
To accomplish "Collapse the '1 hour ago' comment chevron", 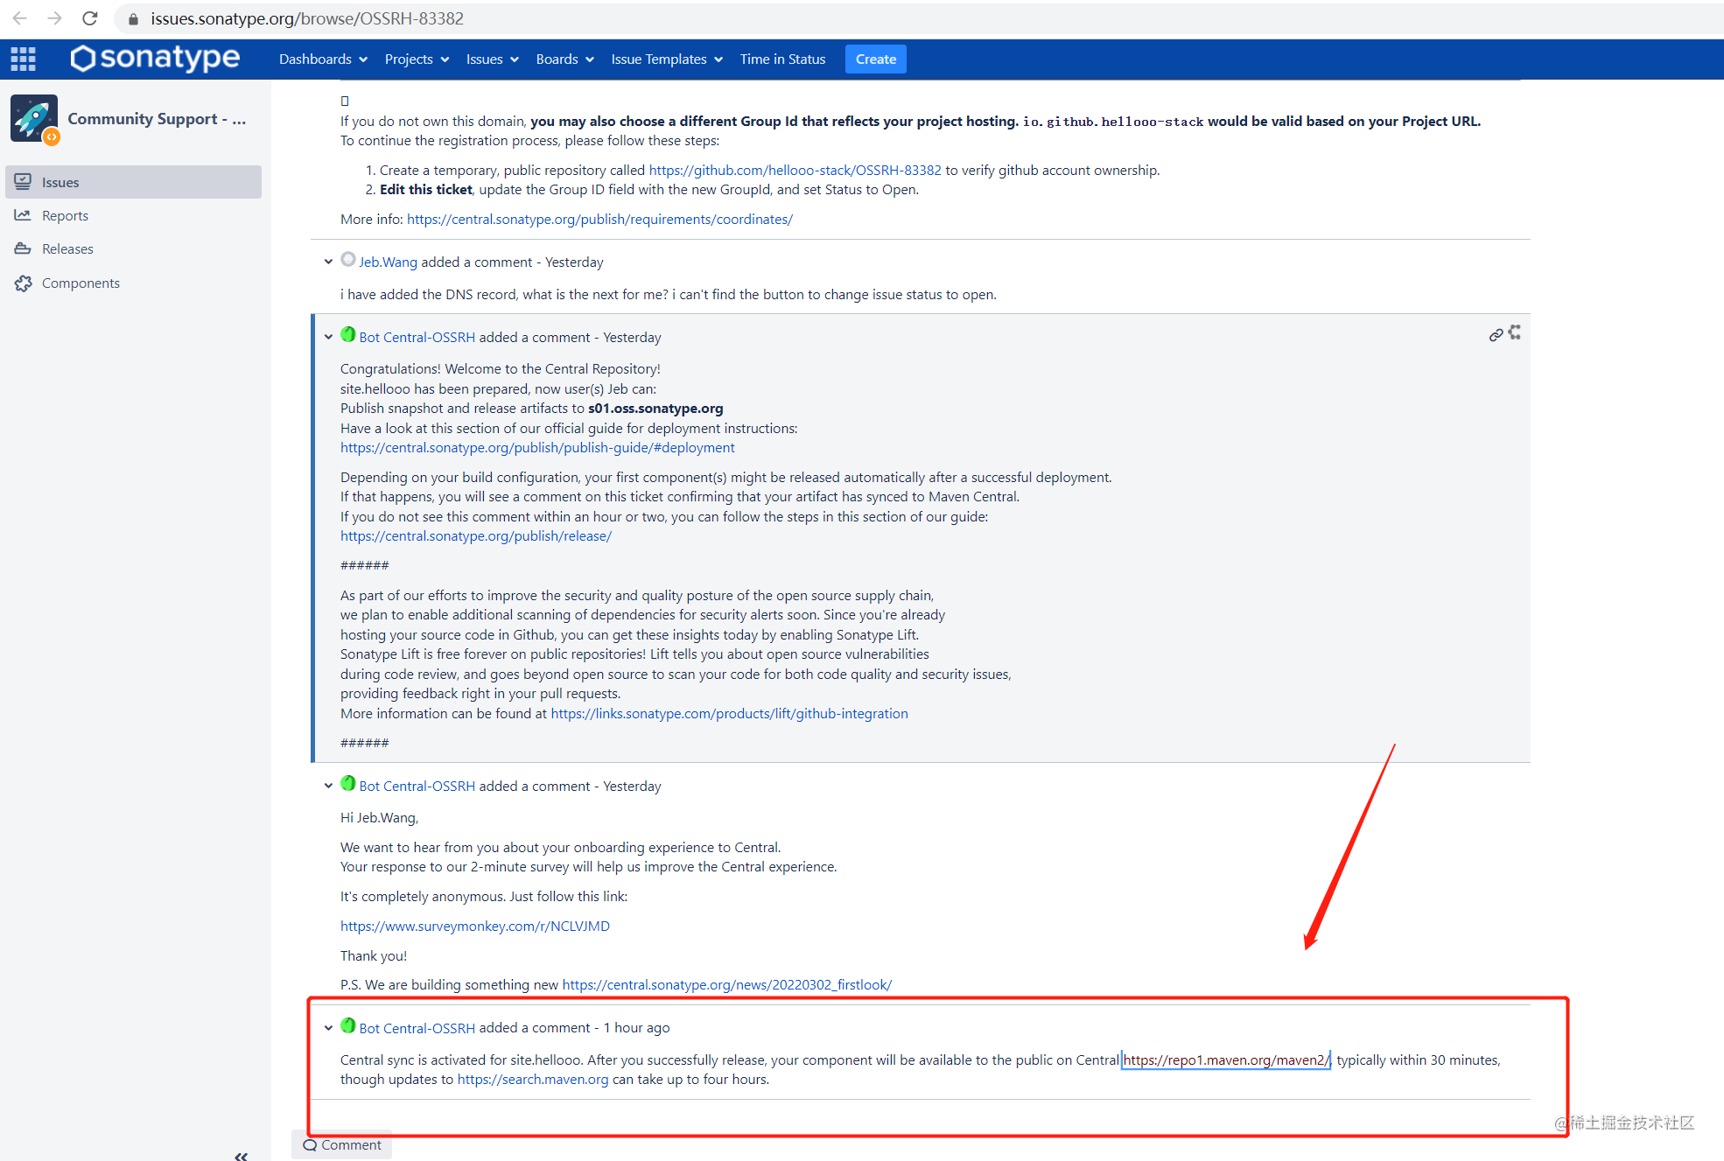I will pos(328,1028).
